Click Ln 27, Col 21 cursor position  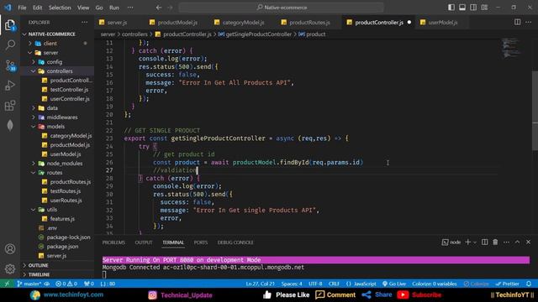260,284
